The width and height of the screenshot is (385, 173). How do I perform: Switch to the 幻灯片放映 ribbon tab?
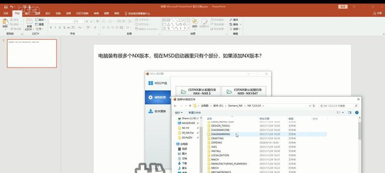pyautogui.click(x=82, y=13)
